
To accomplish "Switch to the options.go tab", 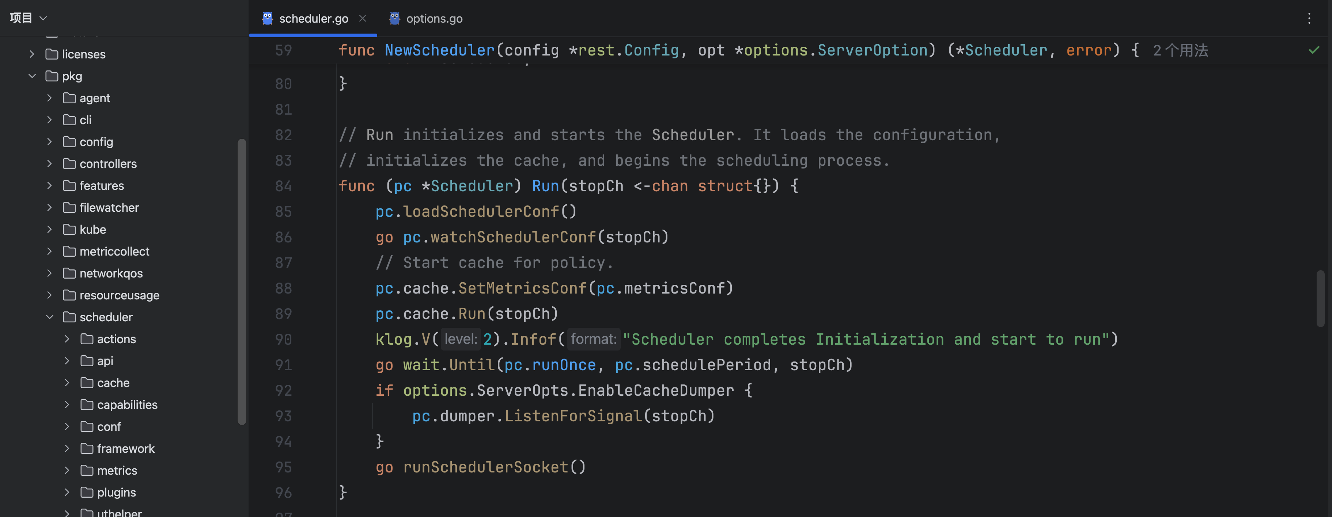I will (x=426, y=19).
